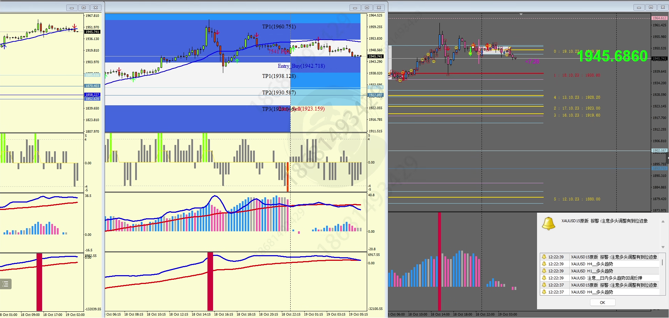The width and height of the screenshot is (669, 318).
Task: Click the 1852.620 price tag on left chart
Action: [92, 99]
